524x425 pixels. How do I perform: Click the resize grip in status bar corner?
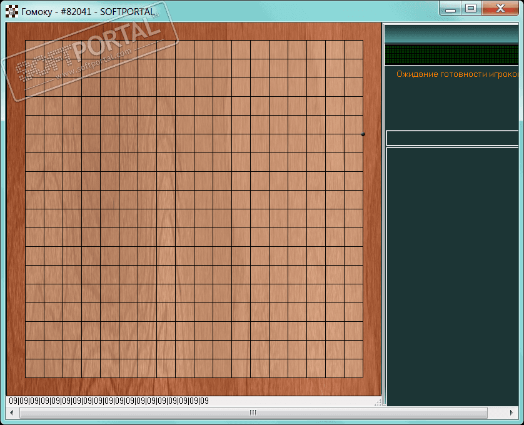pos(378,402)
